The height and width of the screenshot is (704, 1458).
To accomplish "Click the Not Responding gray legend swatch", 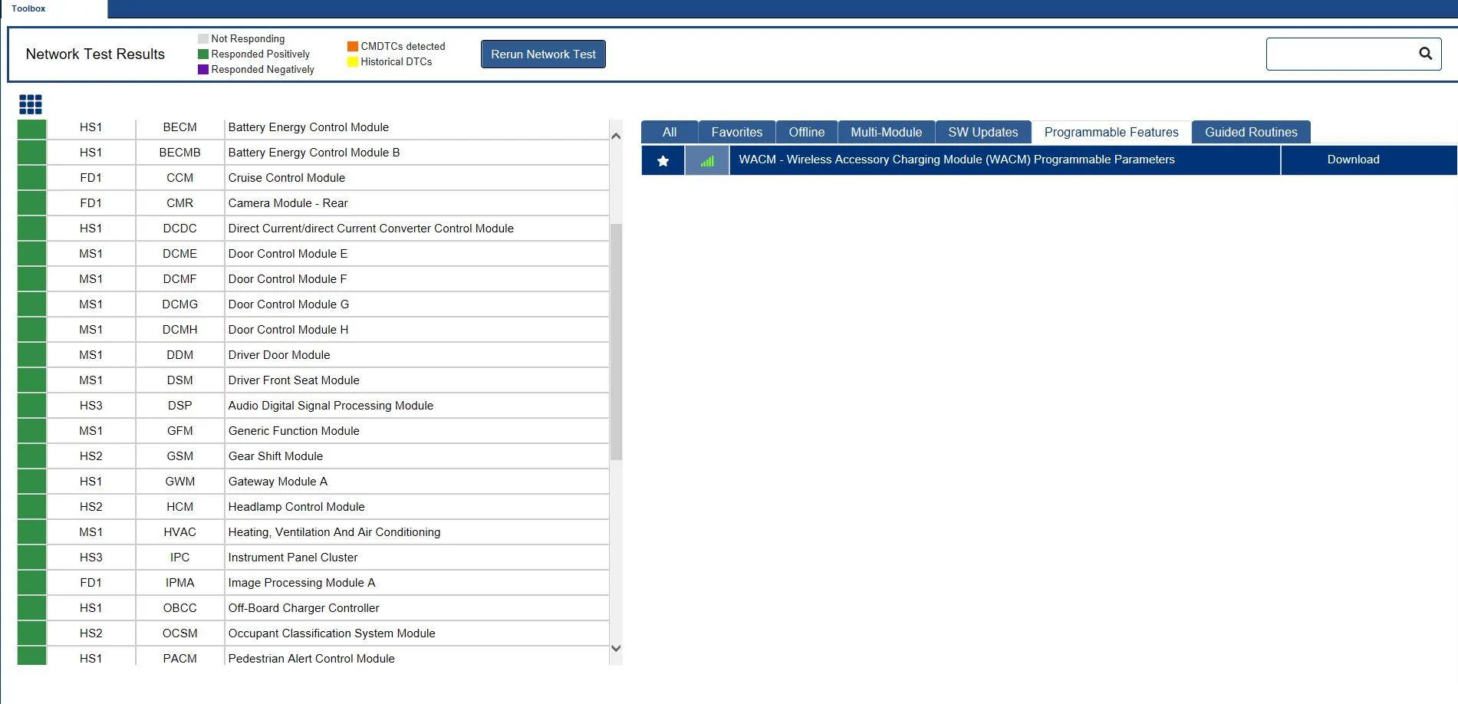I will coord(203,38).
